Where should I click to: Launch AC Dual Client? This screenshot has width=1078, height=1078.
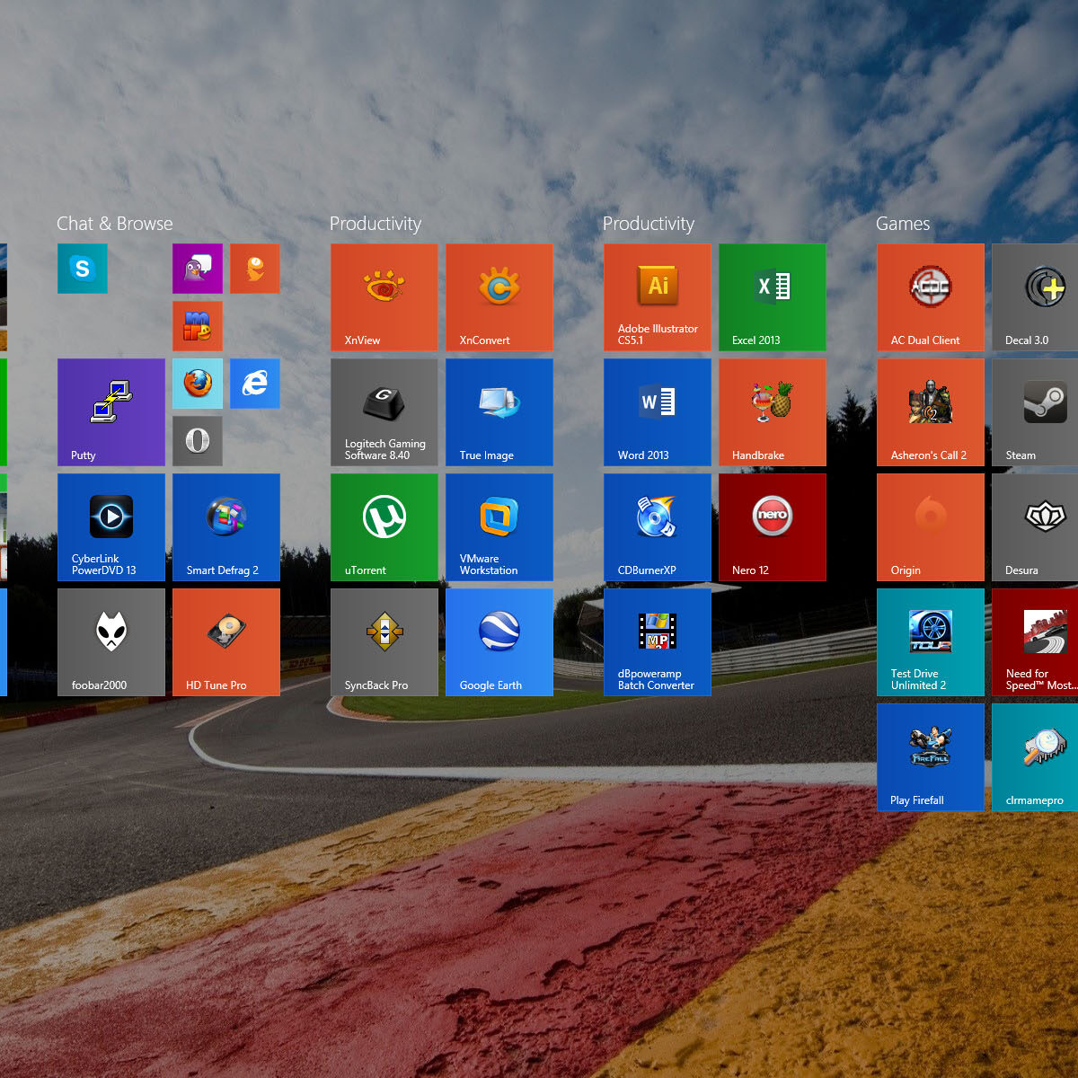pos(931,297)
